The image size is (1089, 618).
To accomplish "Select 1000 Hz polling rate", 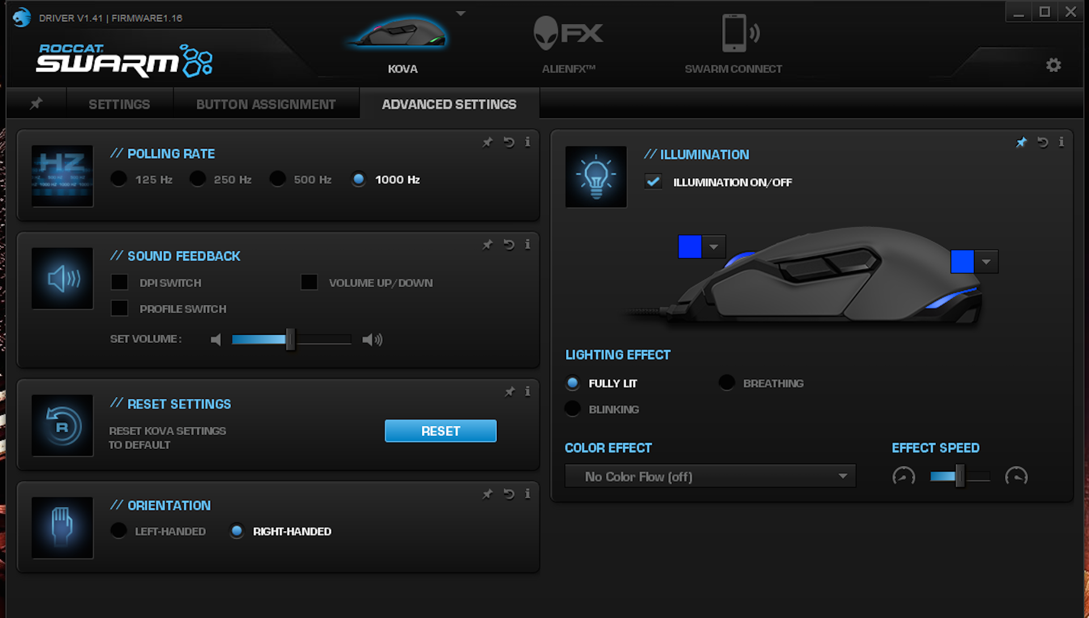I will pos(358,179).
